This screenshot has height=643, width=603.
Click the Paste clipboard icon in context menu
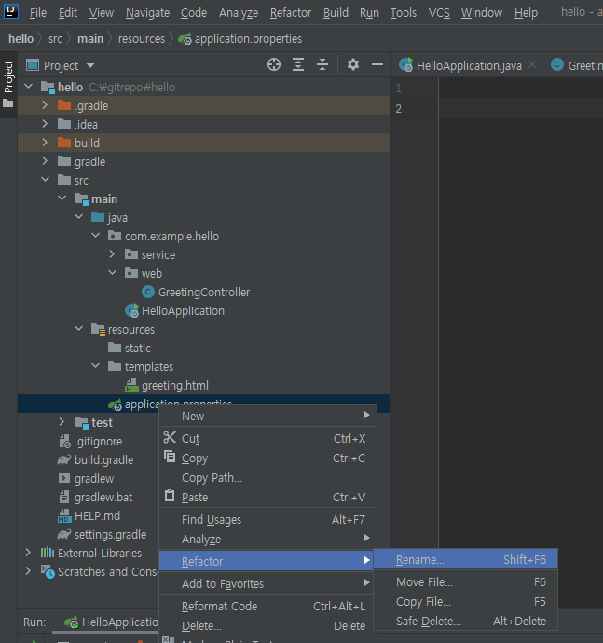click(170, 496)
